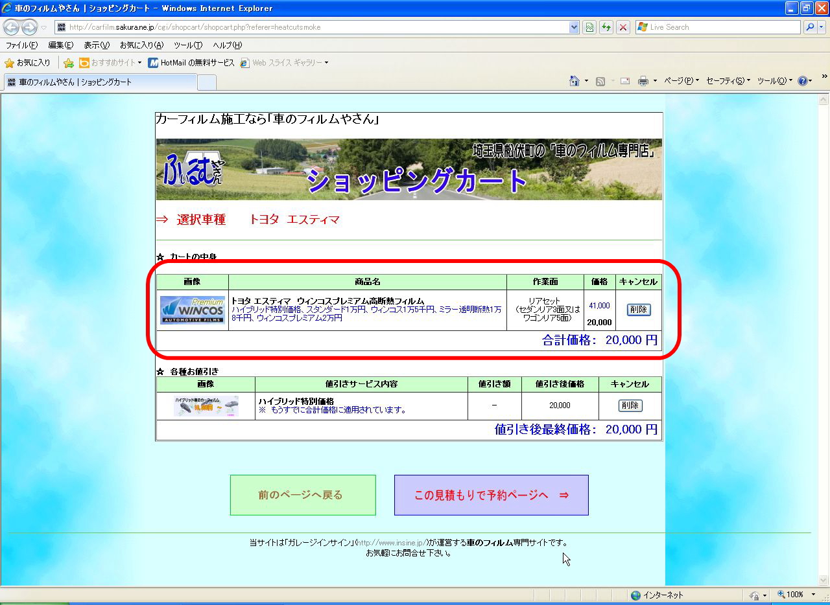Open the ヘルプ(H) menu
Image resolution: width=830 pixels, height=605 pixels.
coord(228,45)
